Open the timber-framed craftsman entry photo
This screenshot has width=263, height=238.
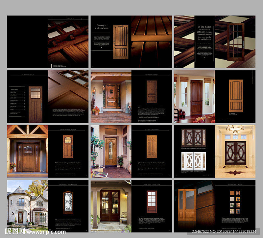pos(28,152)
